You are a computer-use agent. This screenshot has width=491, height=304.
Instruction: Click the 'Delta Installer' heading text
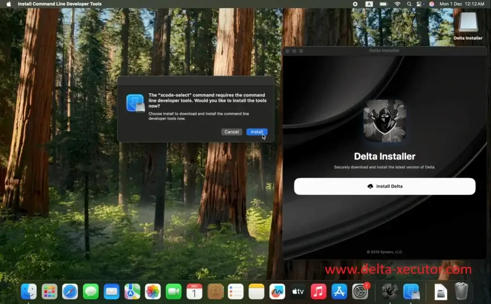tap(385, 157)
